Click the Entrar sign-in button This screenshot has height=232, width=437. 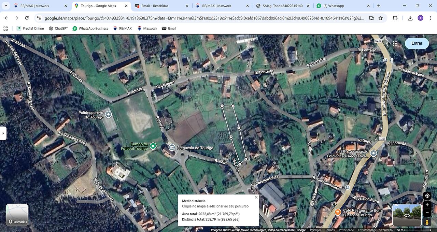[x=417, y=43]
